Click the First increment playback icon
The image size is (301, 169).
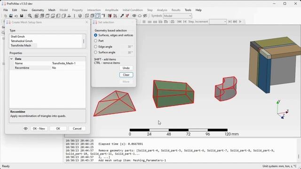[x=179, y=22]
